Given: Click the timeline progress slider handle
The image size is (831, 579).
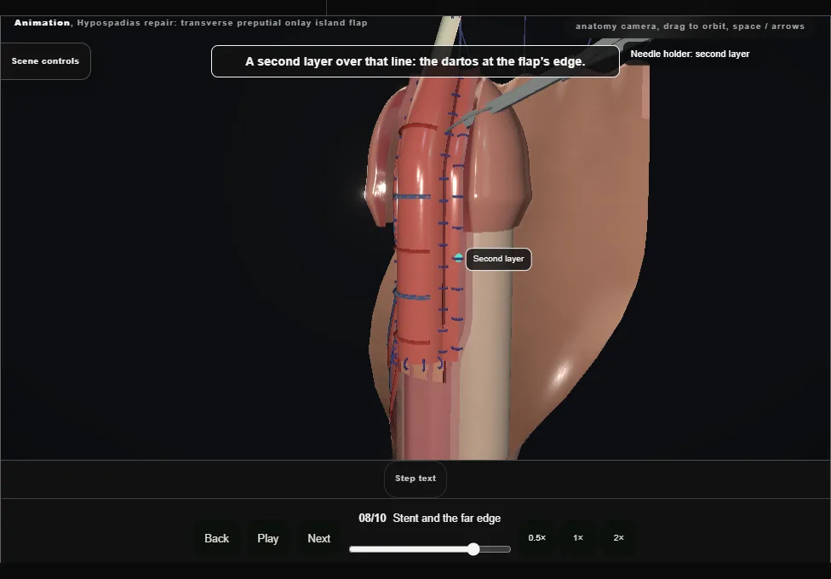Looking at the screenshot, I should pyautogui.click(x=473, y=549).
